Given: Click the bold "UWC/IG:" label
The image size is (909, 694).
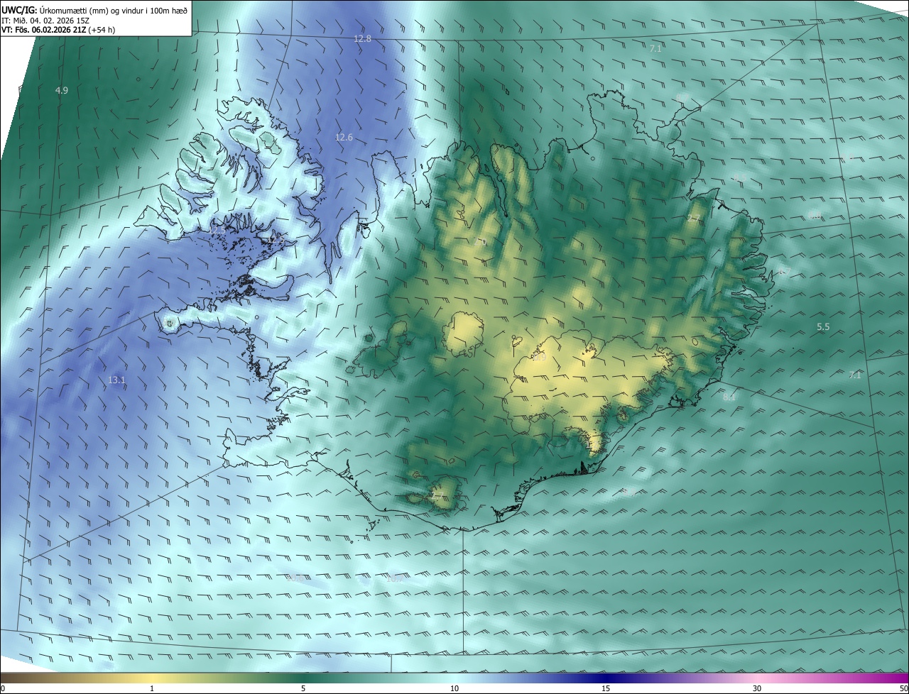Looking at the screenshot, I should tap(19, 9).
